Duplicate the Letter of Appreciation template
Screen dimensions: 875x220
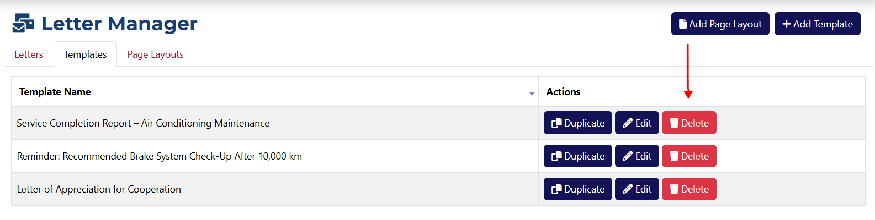point(577,189)
